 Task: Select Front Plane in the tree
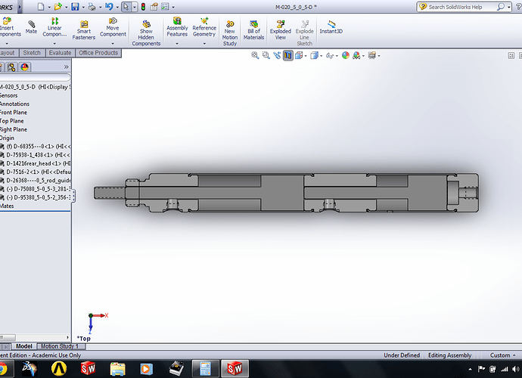click(14, 113)
